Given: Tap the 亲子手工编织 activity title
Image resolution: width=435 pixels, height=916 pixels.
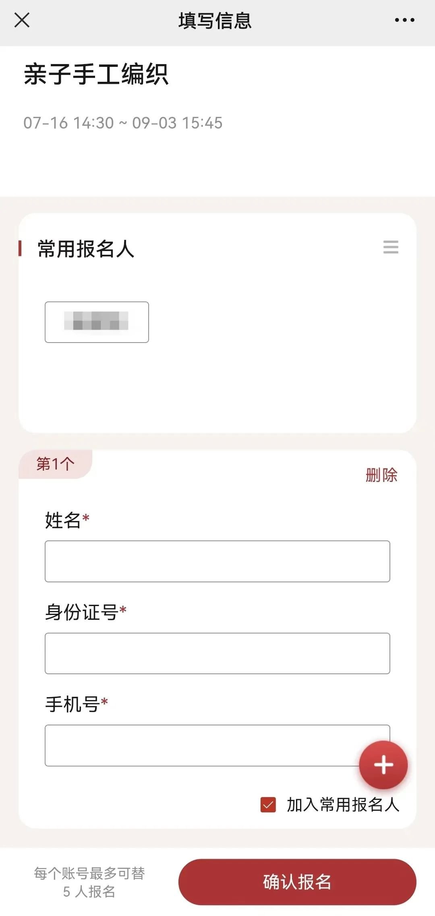Looking at the screenshot, I should click(x=96, y=74).
